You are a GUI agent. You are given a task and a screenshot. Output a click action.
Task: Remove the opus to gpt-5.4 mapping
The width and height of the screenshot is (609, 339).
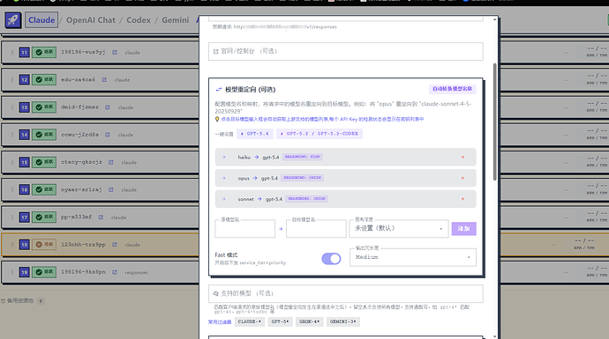coord(462,178)
